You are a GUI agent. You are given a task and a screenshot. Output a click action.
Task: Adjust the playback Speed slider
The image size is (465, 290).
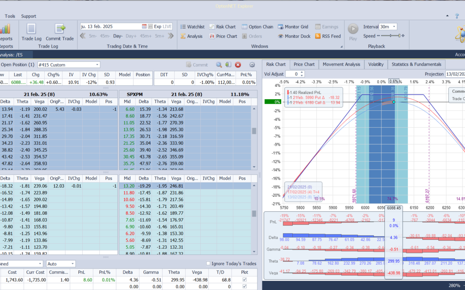pos(391,36)
